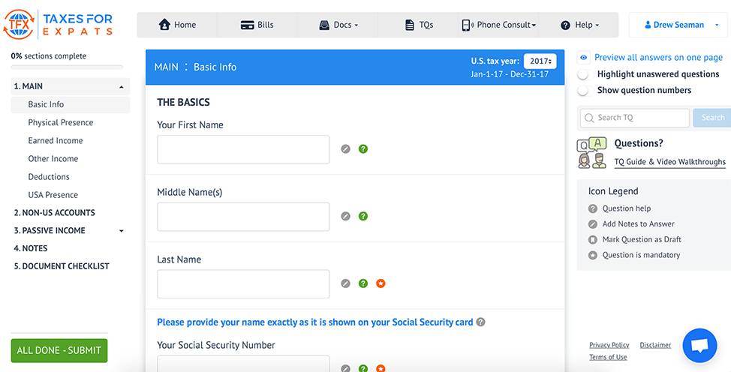Click the add-notes pencil icon beside First Name
This screenshot has width=731, height=372.
coord(345,149)
